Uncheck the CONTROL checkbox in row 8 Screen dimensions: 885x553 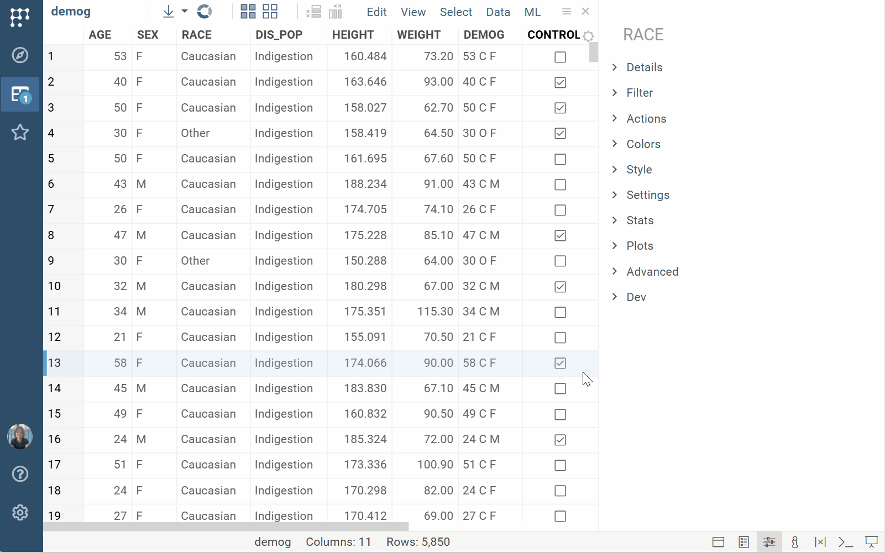560,235
